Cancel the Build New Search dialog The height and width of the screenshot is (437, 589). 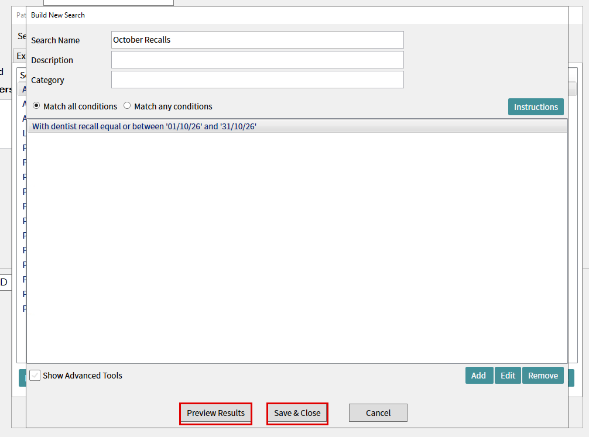pyautogui.click(x=378, y=413)
